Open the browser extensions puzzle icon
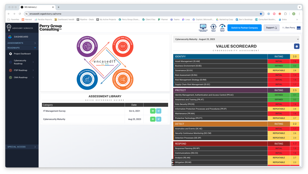The width and height of the screenshot is (308, 174). point(286,14)
